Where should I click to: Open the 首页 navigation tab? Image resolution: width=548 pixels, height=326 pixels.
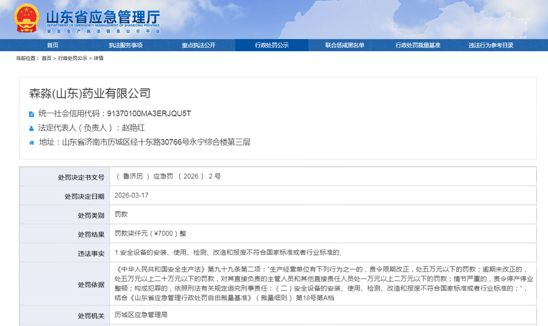tap(53, 45)
